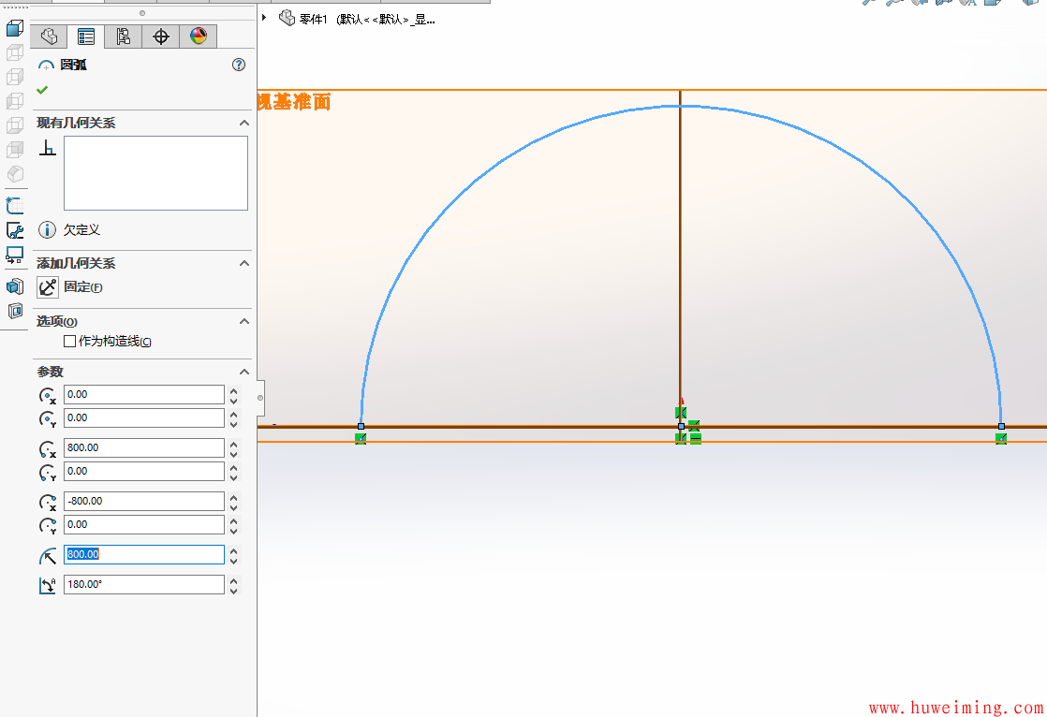Confirm the arc with the green checkmark
1047x717 pixels.
[44, 91]
